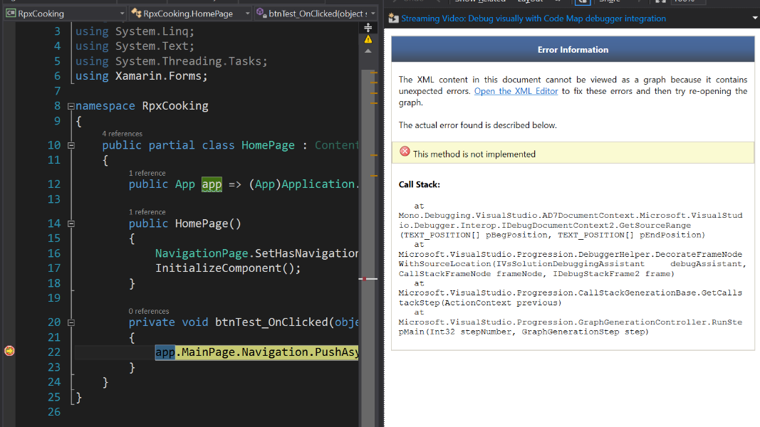The width and height of the screenshot is (760, 427).
Task: Click line number 26 in the margin
Action: 54,412
